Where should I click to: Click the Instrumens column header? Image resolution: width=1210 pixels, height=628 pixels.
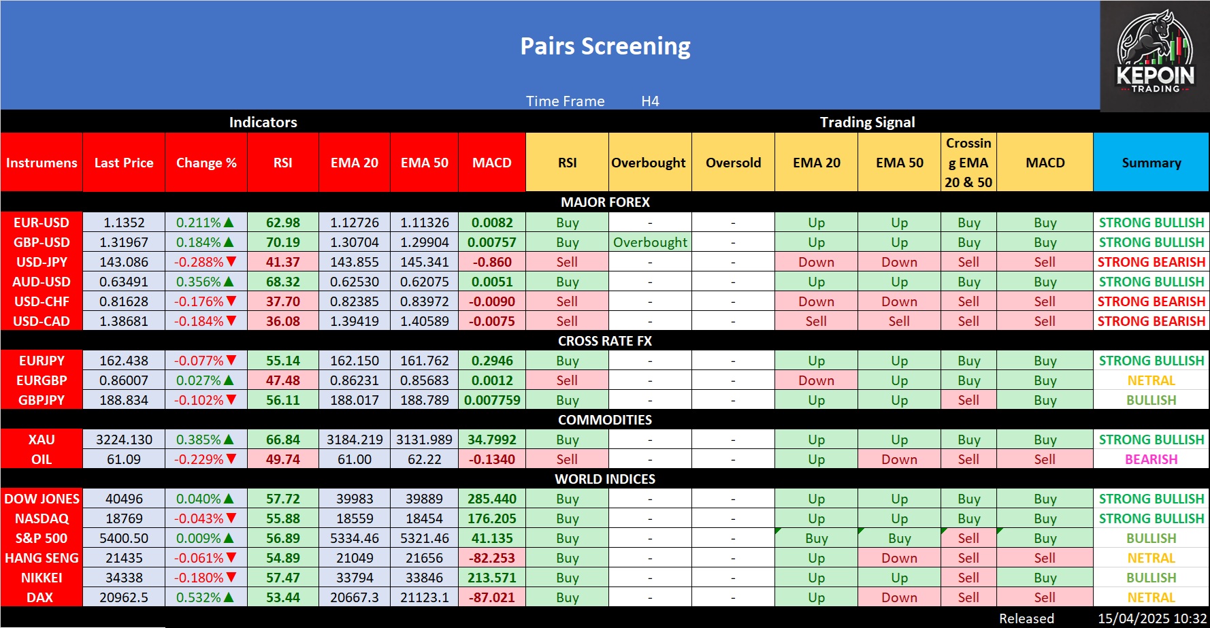pos(42,163)
